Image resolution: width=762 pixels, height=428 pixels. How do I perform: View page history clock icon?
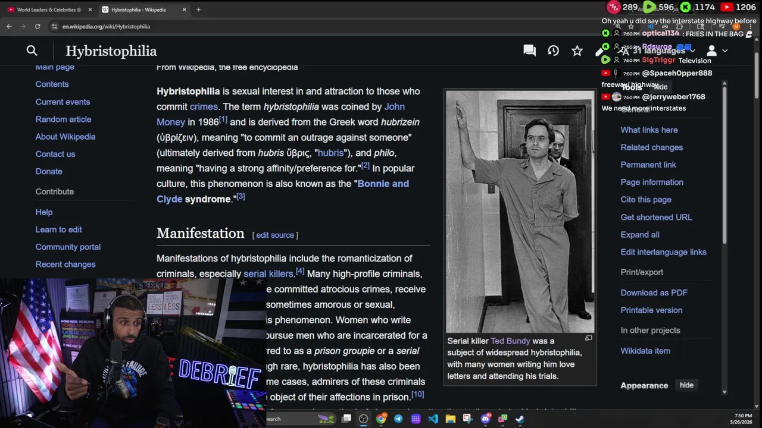click(x=553, y=51)
